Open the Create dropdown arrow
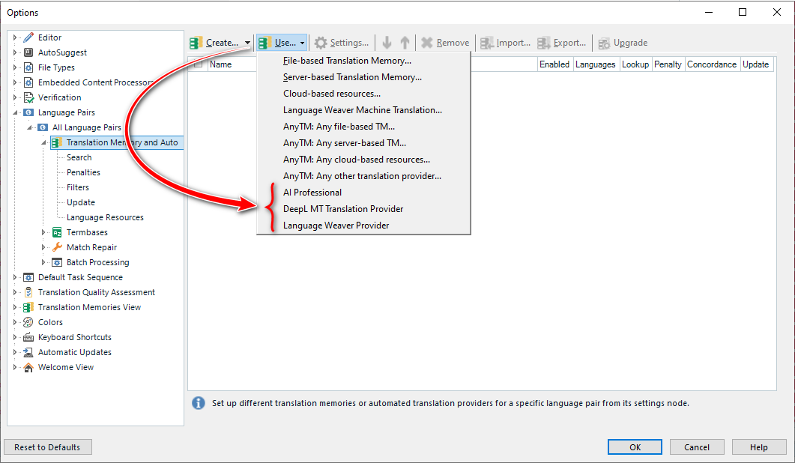The width and height of the screenshot is (795, 463). click(x=247, y=43)
